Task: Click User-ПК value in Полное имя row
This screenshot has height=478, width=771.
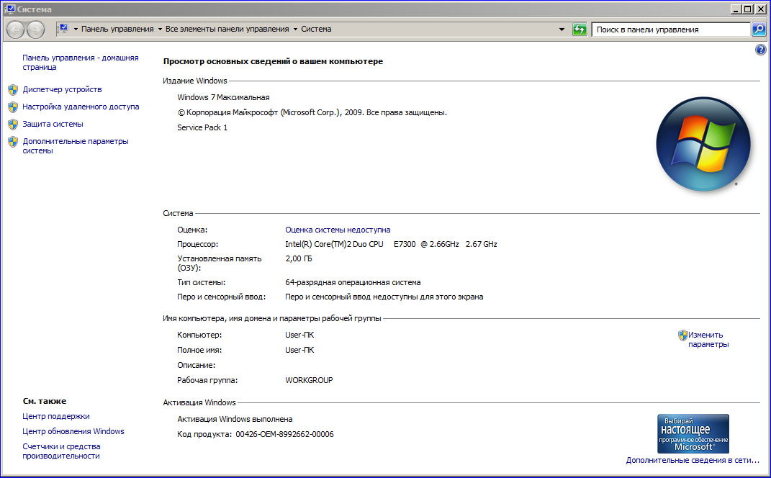Action: [x=299, y=350]
